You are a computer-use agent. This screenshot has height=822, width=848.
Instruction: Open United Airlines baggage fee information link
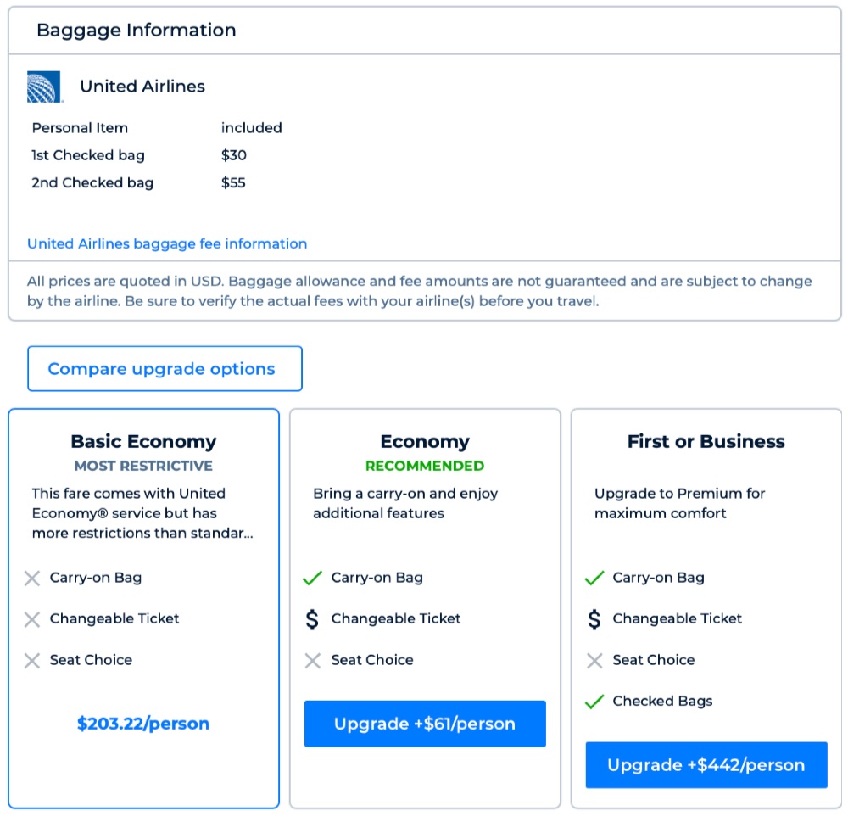pos(167,243)
